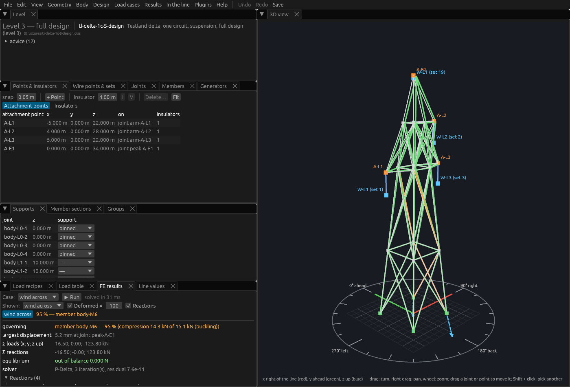
Task: Open the Case dropdown
Action: pos(38,297)
